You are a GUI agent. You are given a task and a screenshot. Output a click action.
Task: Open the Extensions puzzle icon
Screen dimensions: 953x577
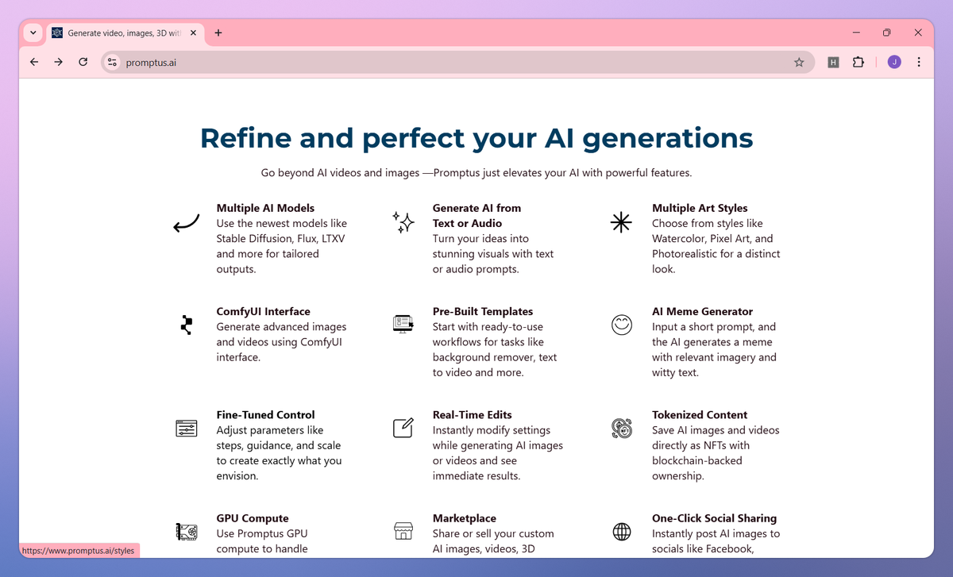pos(858,62)
